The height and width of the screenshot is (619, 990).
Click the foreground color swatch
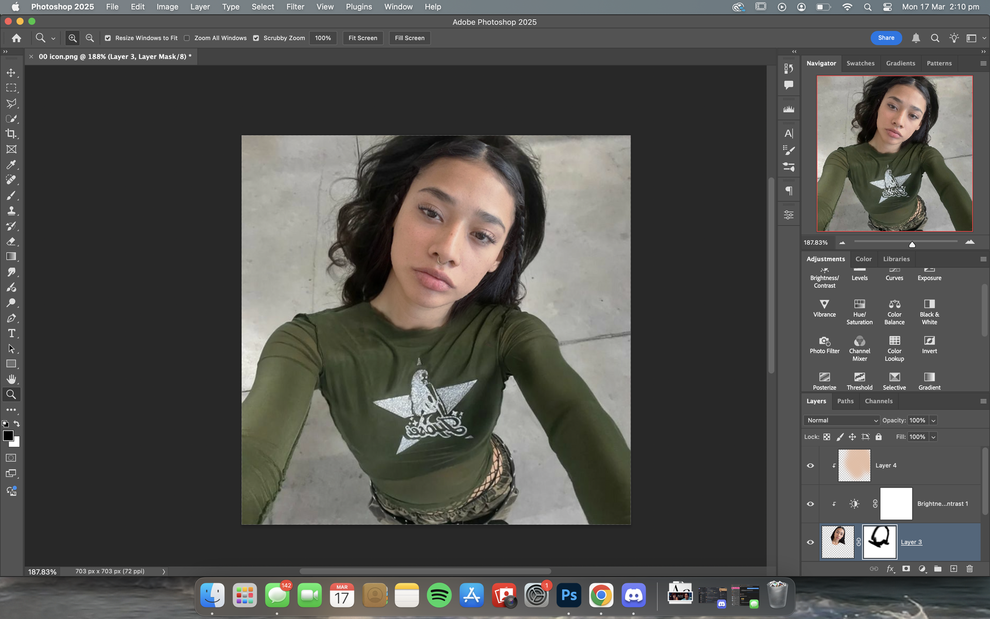pos(8,436)
